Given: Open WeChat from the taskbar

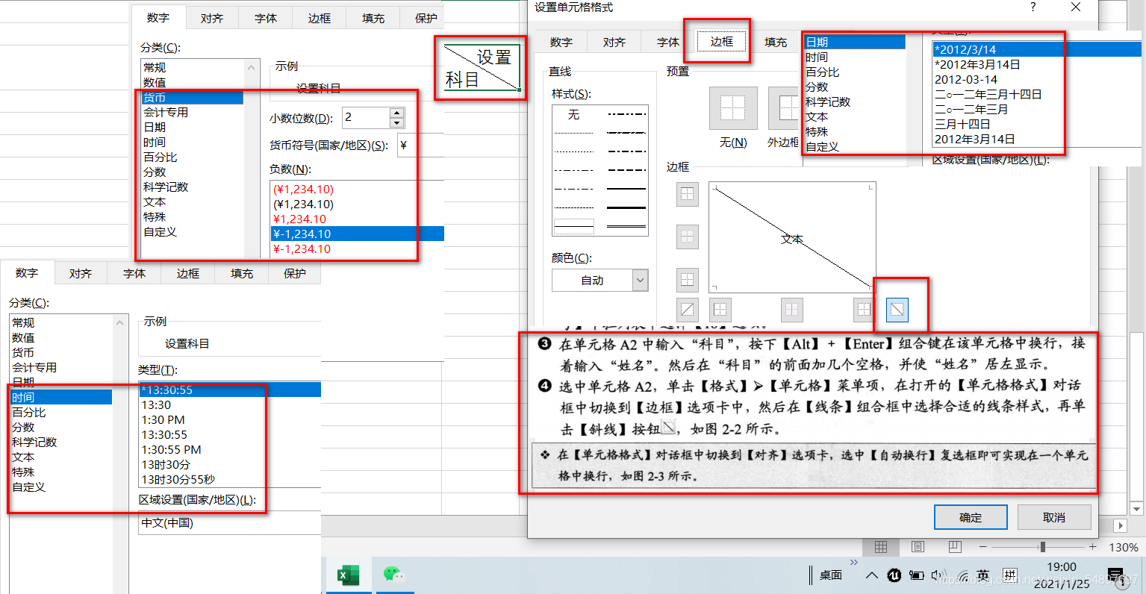Looking at the screenshot, I should [393, 575].
